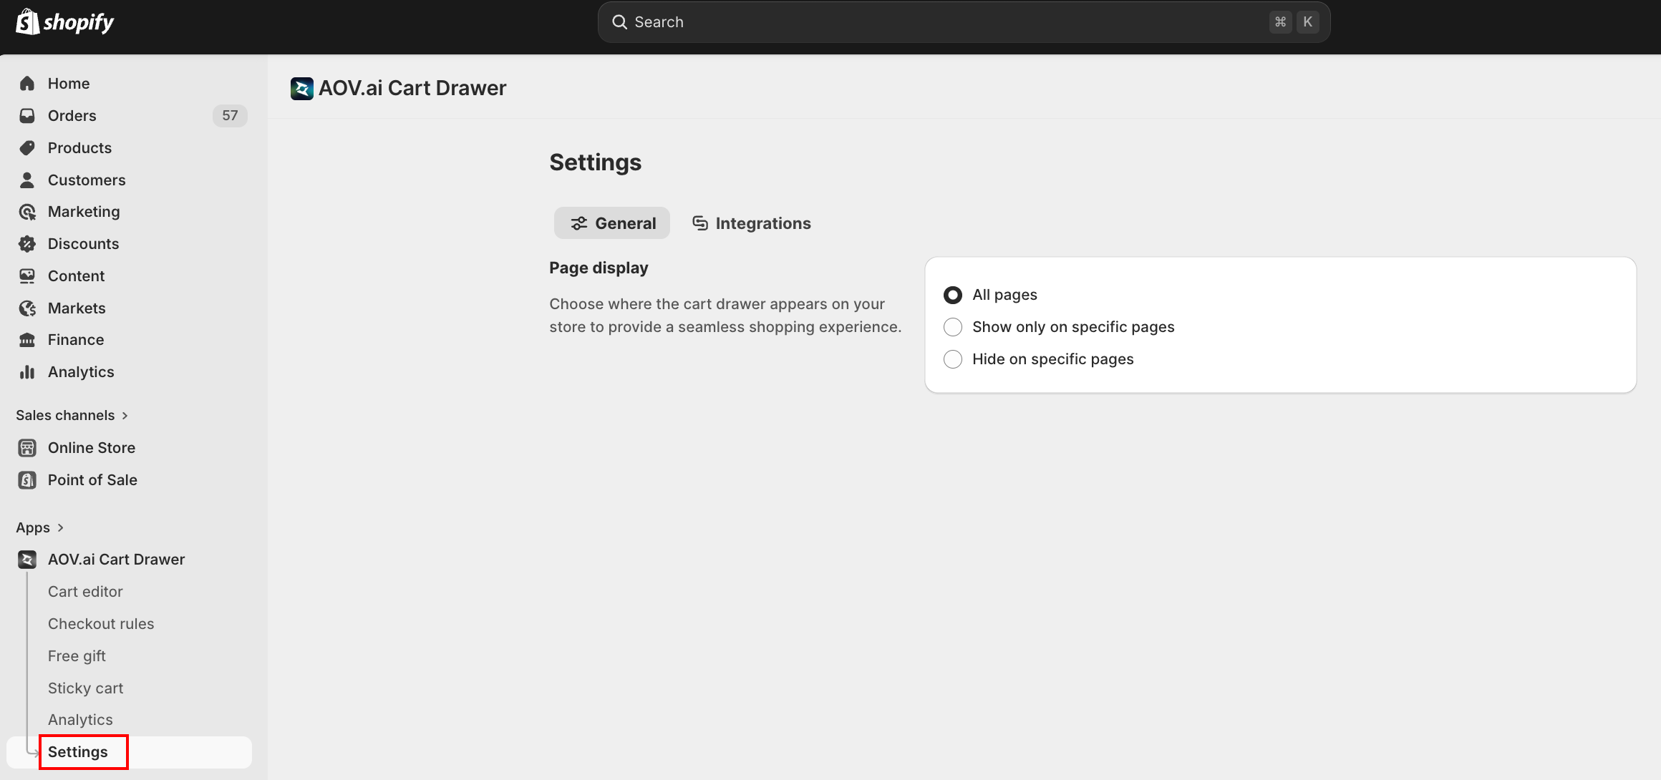The width and height of the screenshot is (1661, 780).
Task: Click the Point of Sale icon
Action: 27,480
